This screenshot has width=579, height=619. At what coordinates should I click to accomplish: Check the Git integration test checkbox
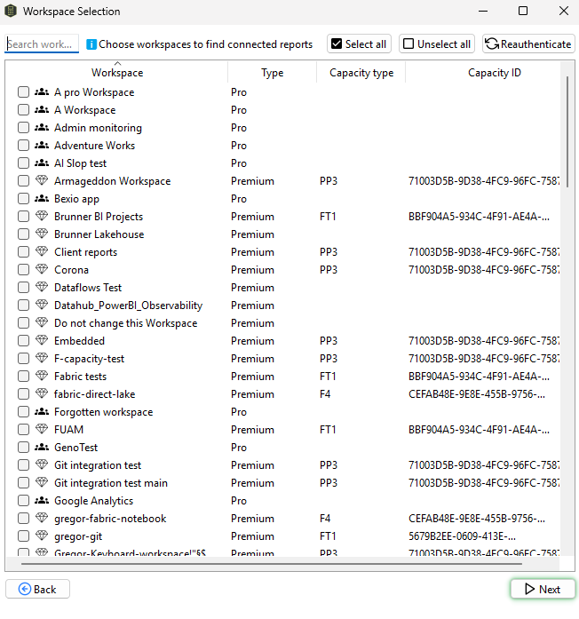click(23, 465)
